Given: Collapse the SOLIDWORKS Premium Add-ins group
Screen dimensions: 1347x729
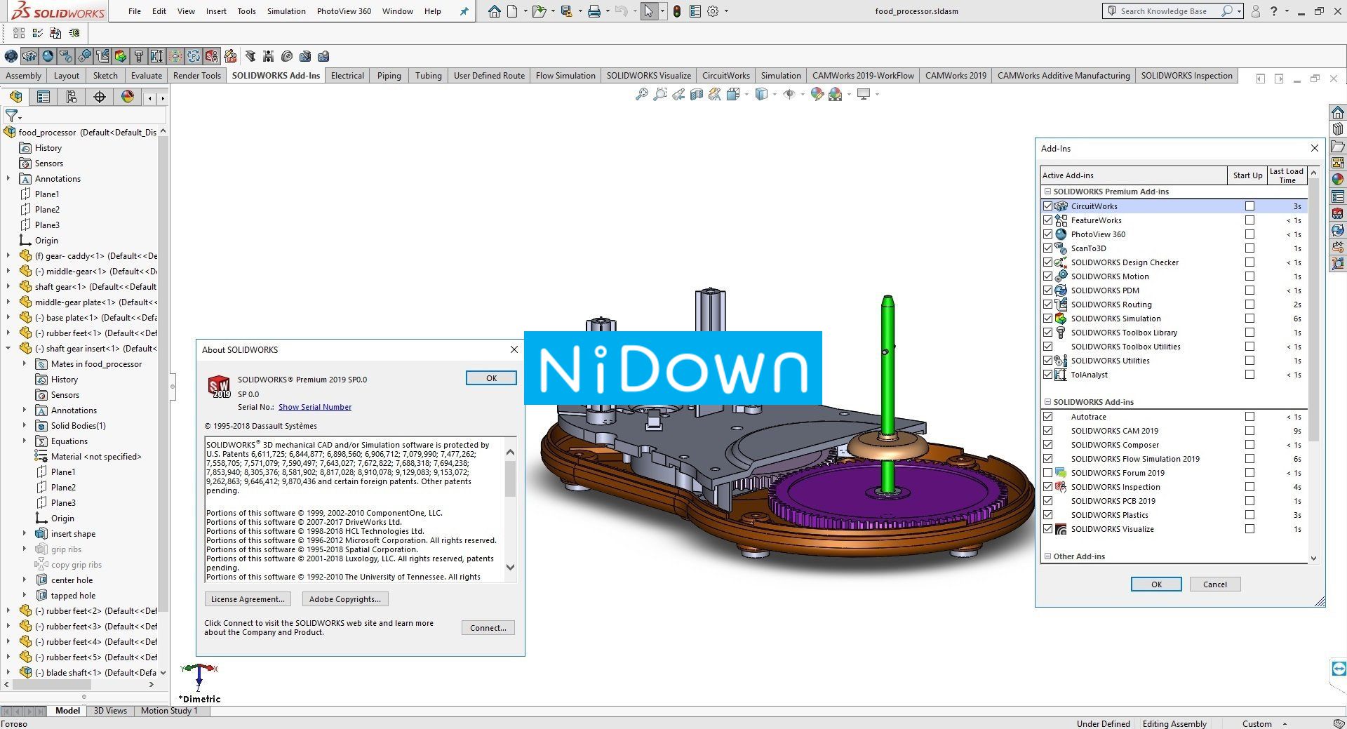Looking at the screenshot, I should tap(1047, 191).
